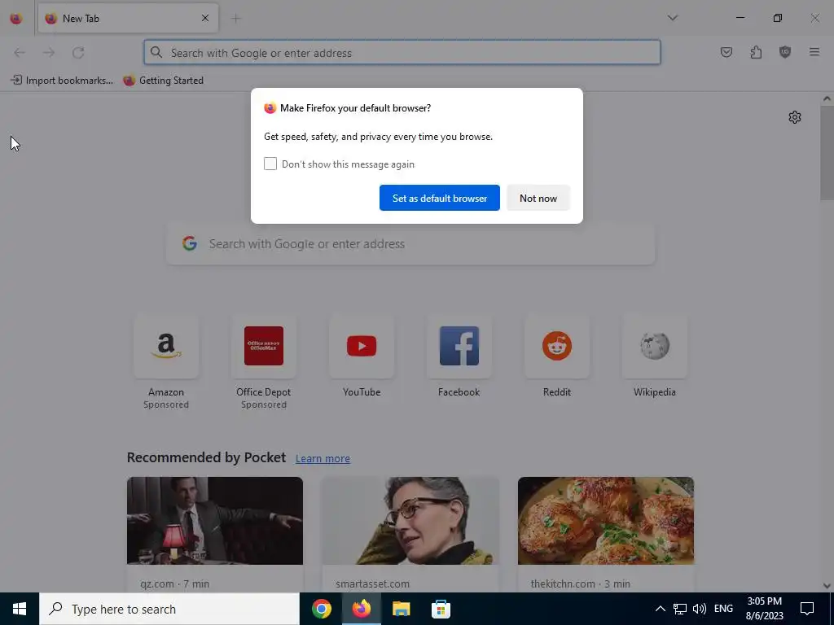The width and height of the screenshot is (834, 625).
Task: Select the New Tab tab
Action: [x=128, y=18]
